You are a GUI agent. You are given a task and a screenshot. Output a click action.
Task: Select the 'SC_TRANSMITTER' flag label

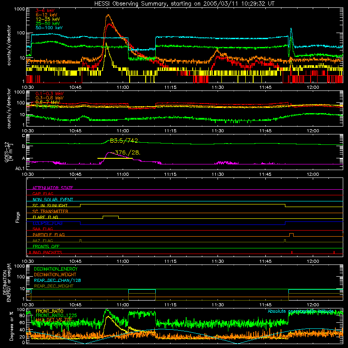click(x=50, y=211)
